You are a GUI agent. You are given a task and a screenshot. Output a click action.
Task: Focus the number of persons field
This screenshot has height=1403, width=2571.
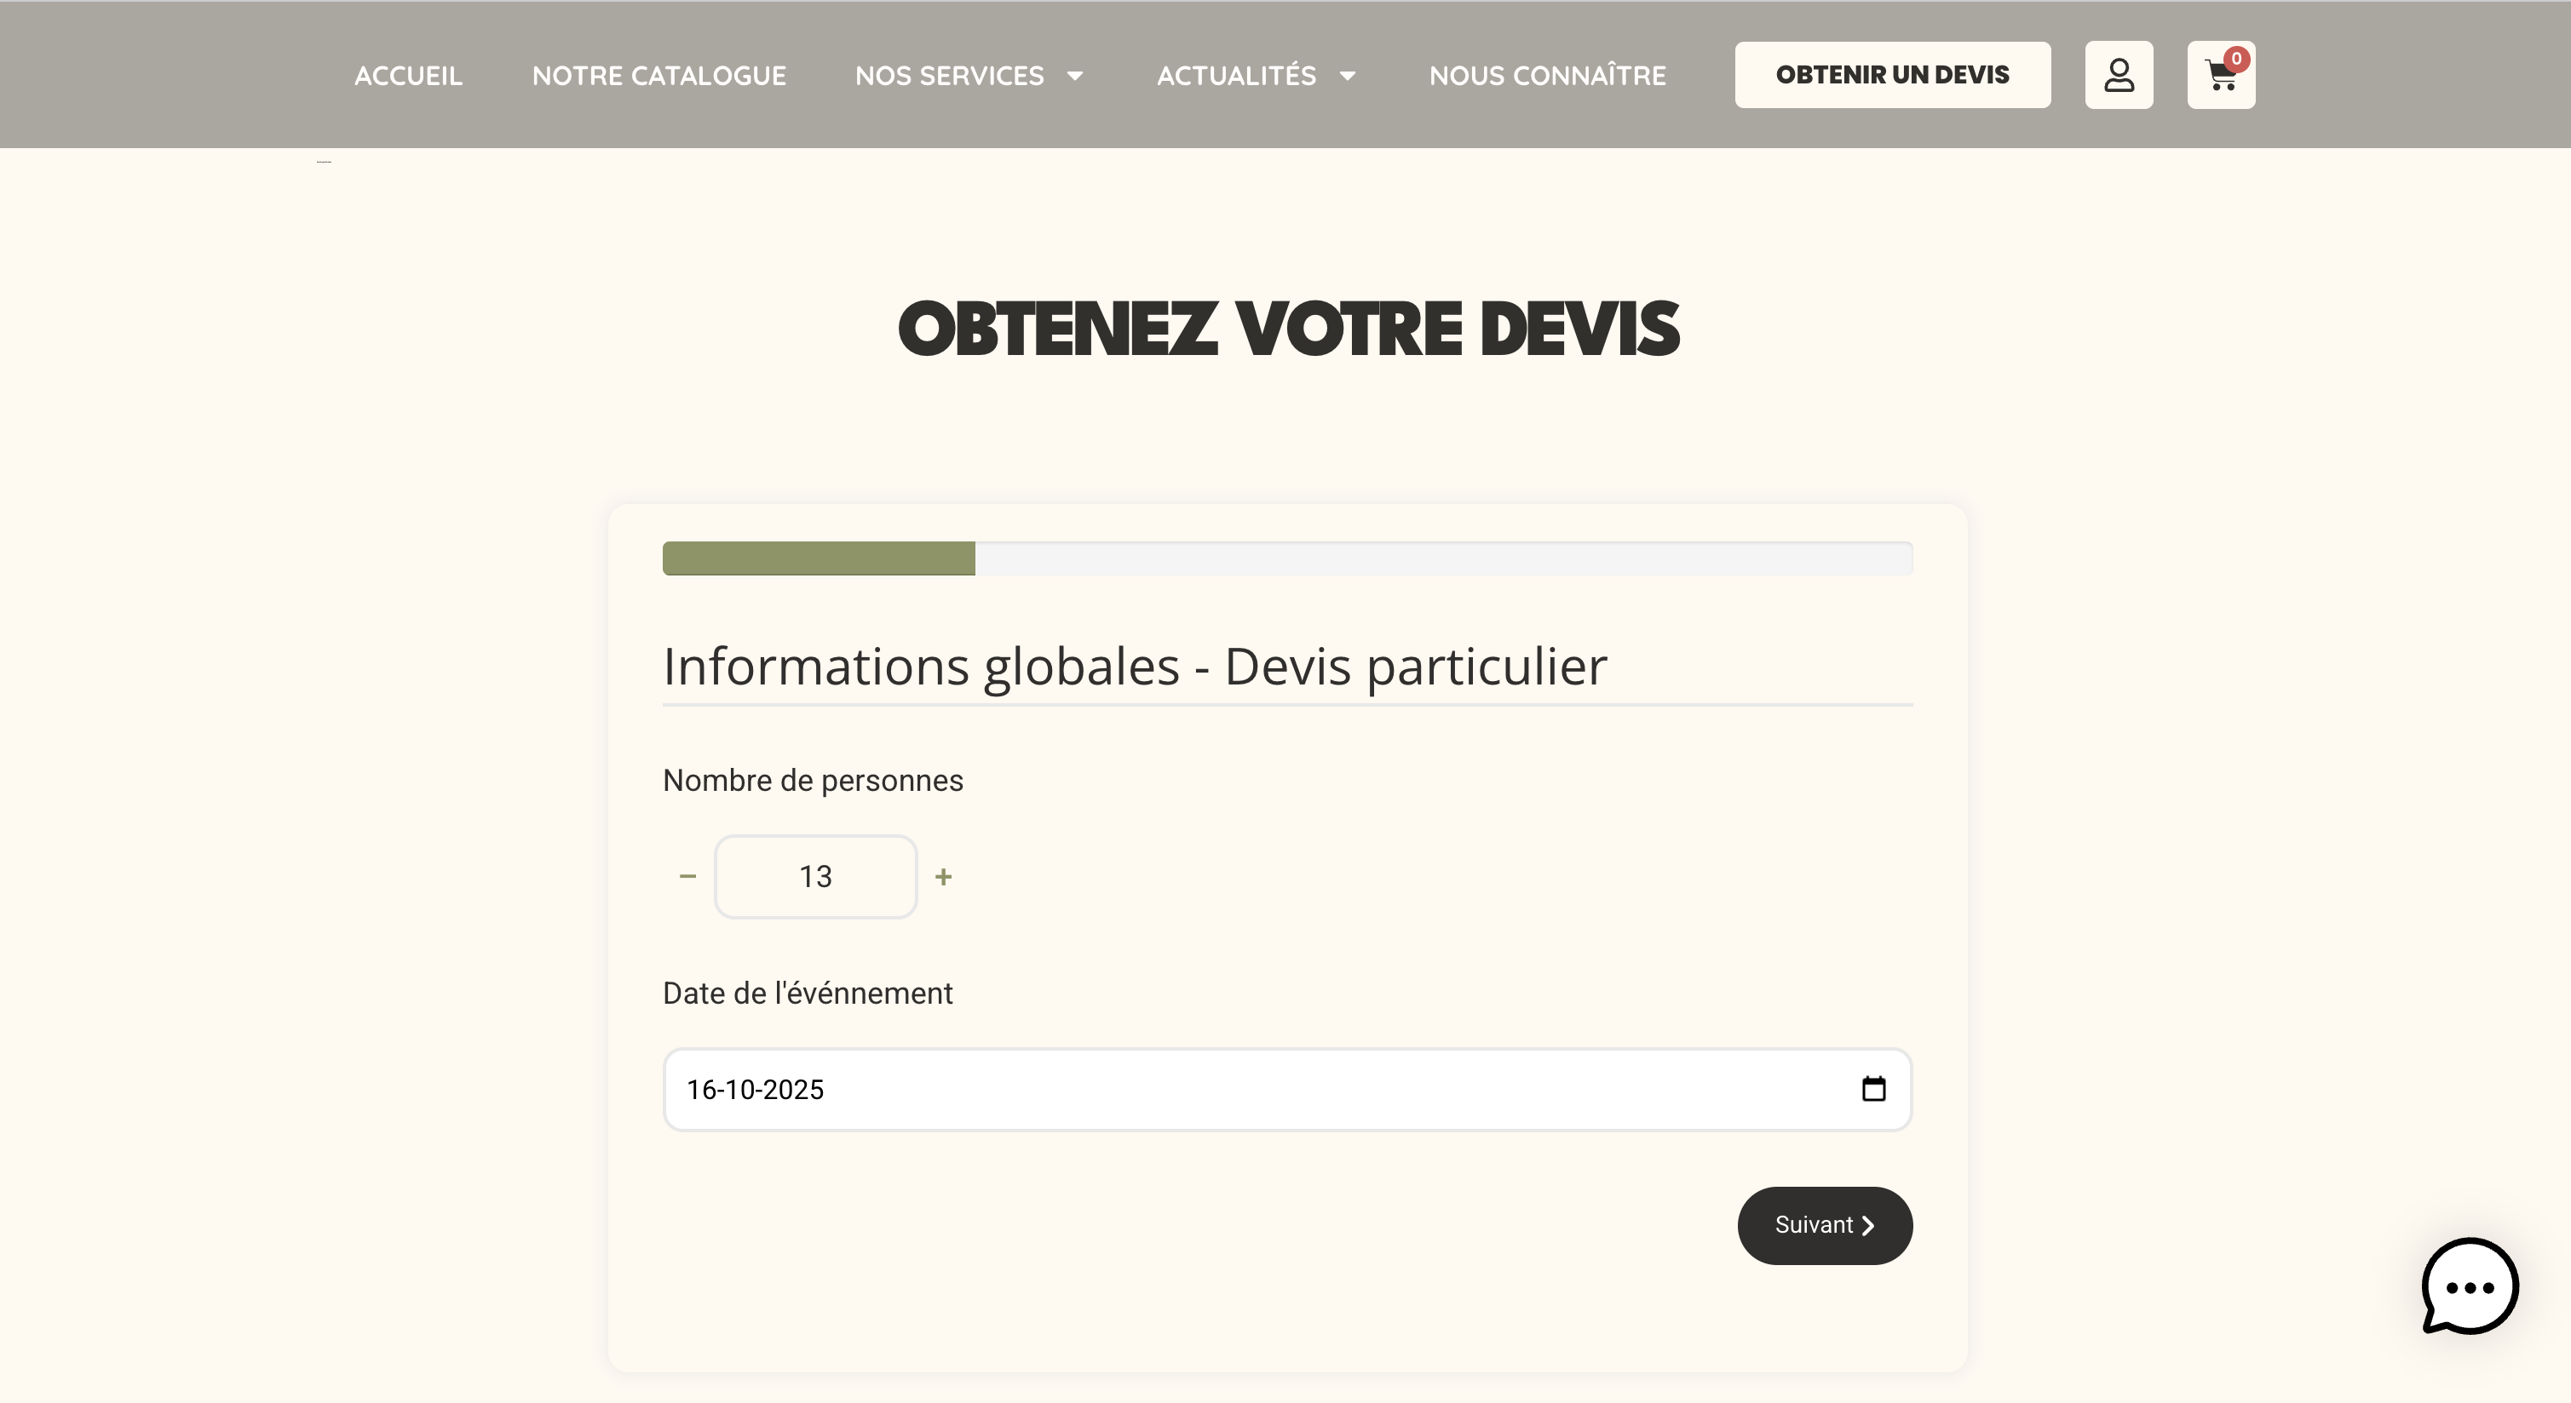[815, 877]
